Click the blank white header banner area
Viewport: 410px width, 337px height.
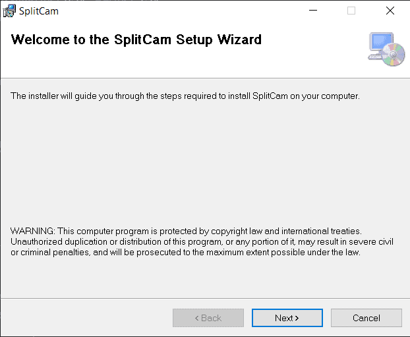pos(183,64)
